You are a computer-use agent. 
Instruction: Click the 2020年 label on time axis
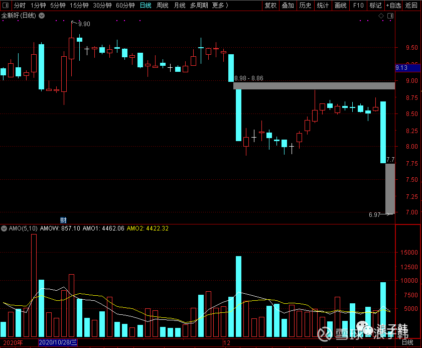coord(13,342)
